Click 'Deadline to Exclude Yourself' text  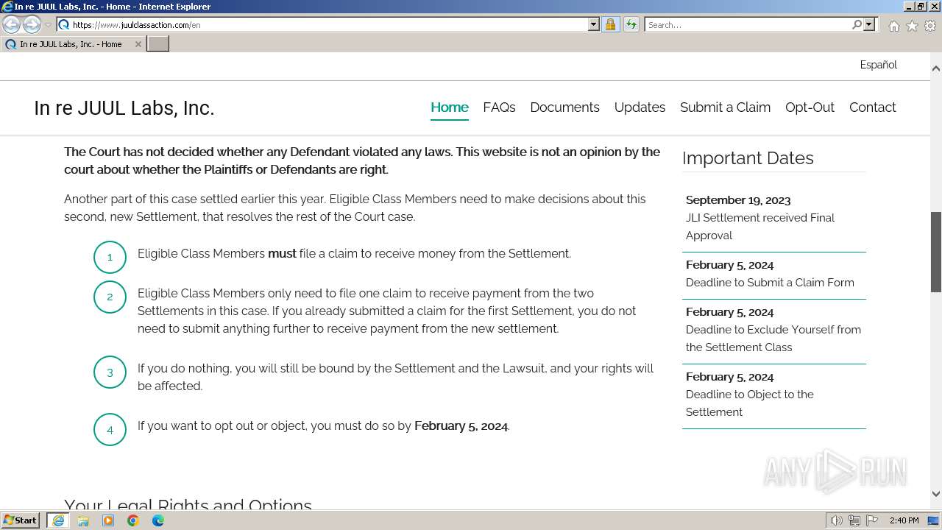pos(773,339)
